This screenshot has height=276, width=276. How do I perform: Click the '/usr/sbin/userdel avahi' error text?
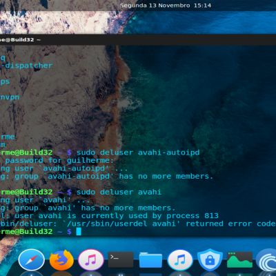click(x=121, y=224)
